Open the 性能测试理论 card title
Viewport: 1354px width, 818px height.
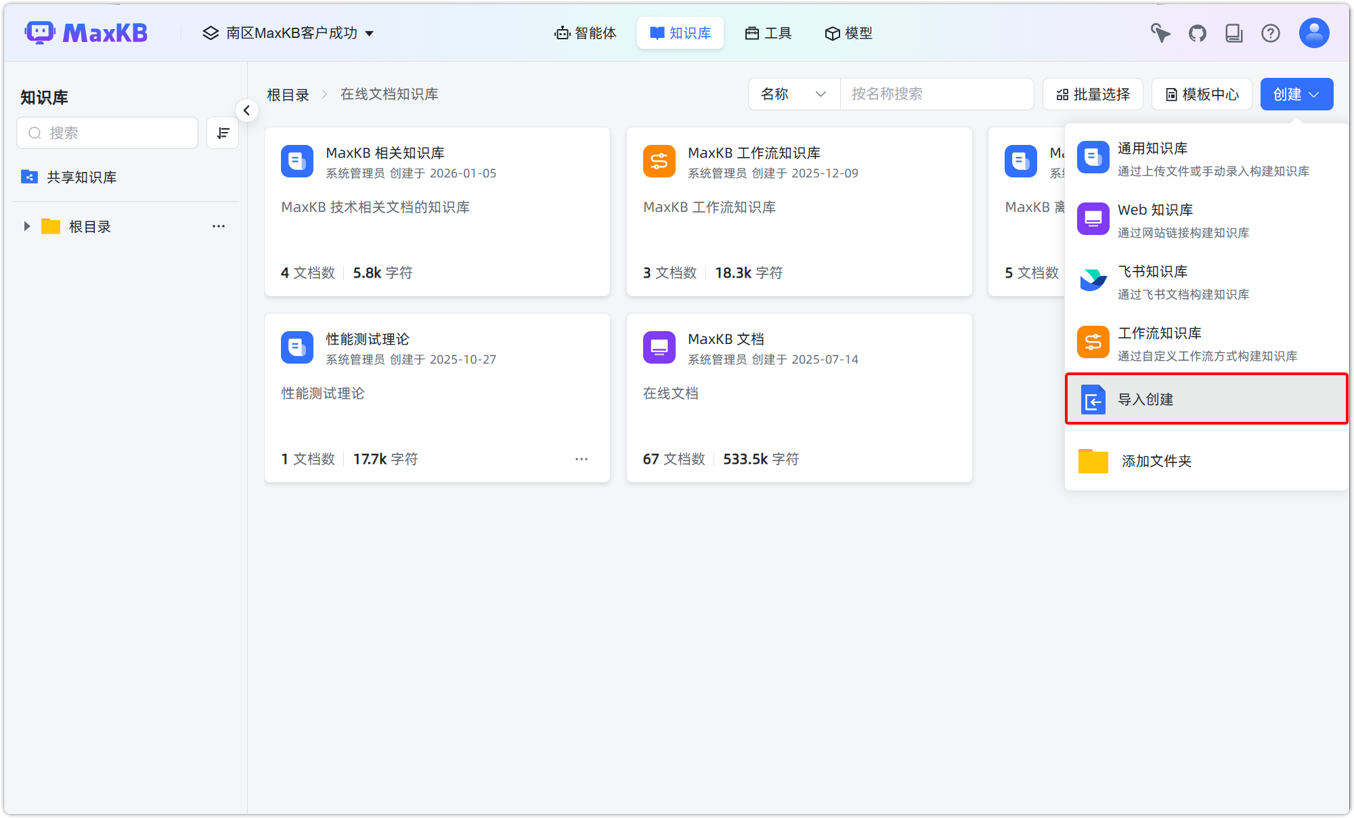(x=368, y=339)
